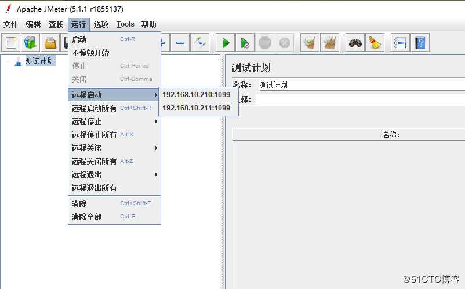This screenshot has width=465, height=289.
Task: Choose 清除 from the run menu
Action: tap(114, 203)
